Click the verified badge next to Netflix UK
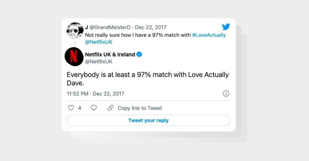 click(140, 54)
